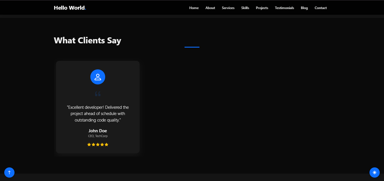The image size is (384, 181).
Task: Click the Hello World logo
Action: (70, 8)
